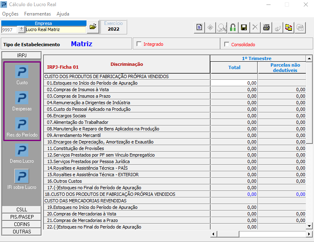Switch to the PIS/PASEP section tab

[22, 217]
